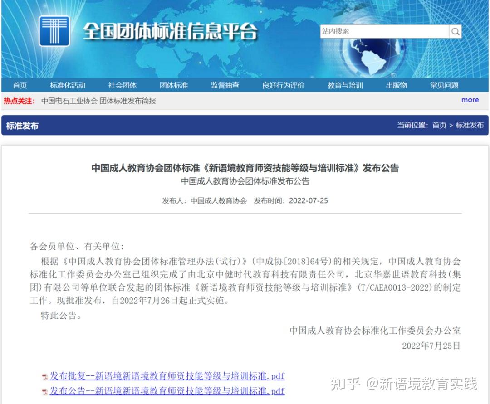Click PDF icon beside 发布批复 link

[45, 377]
